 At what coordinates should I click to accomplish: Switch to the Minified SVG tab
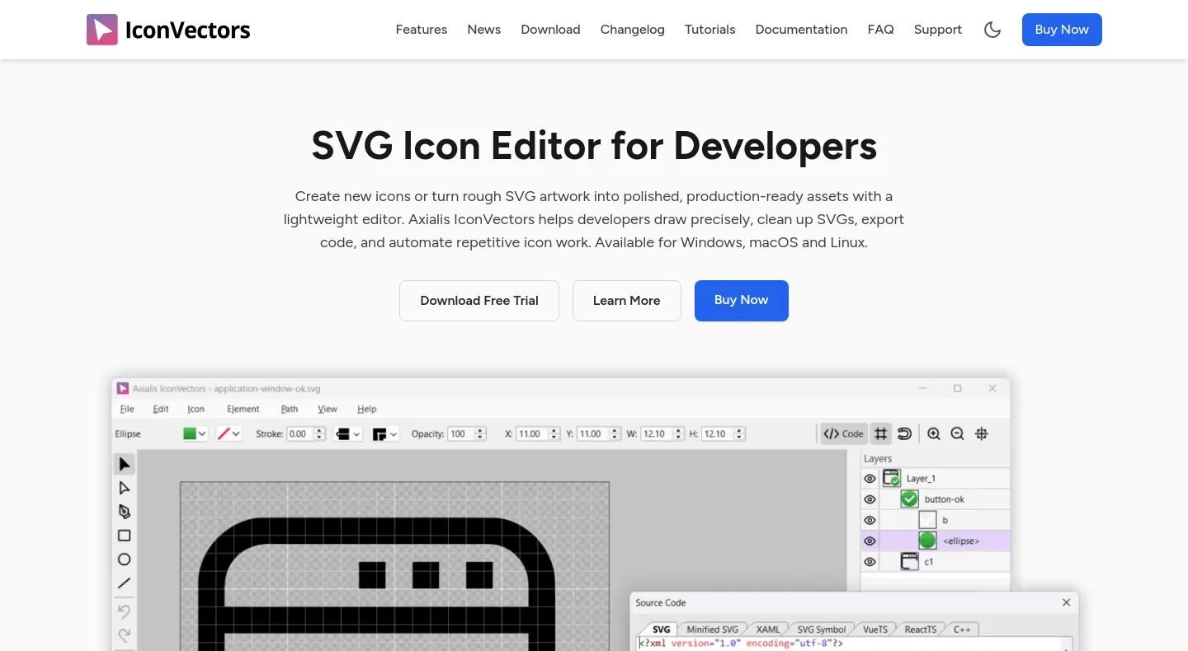pyautogui.click(x=713, y=630)
